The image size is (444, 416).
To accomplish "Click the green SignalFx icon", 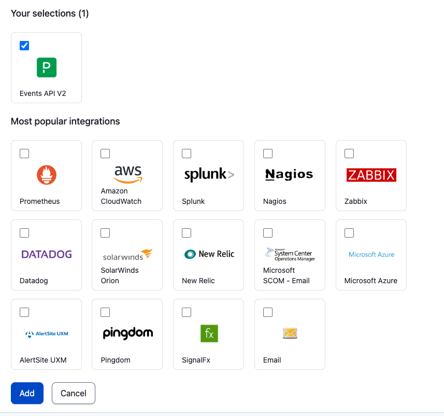I will (x=209, y=334).
